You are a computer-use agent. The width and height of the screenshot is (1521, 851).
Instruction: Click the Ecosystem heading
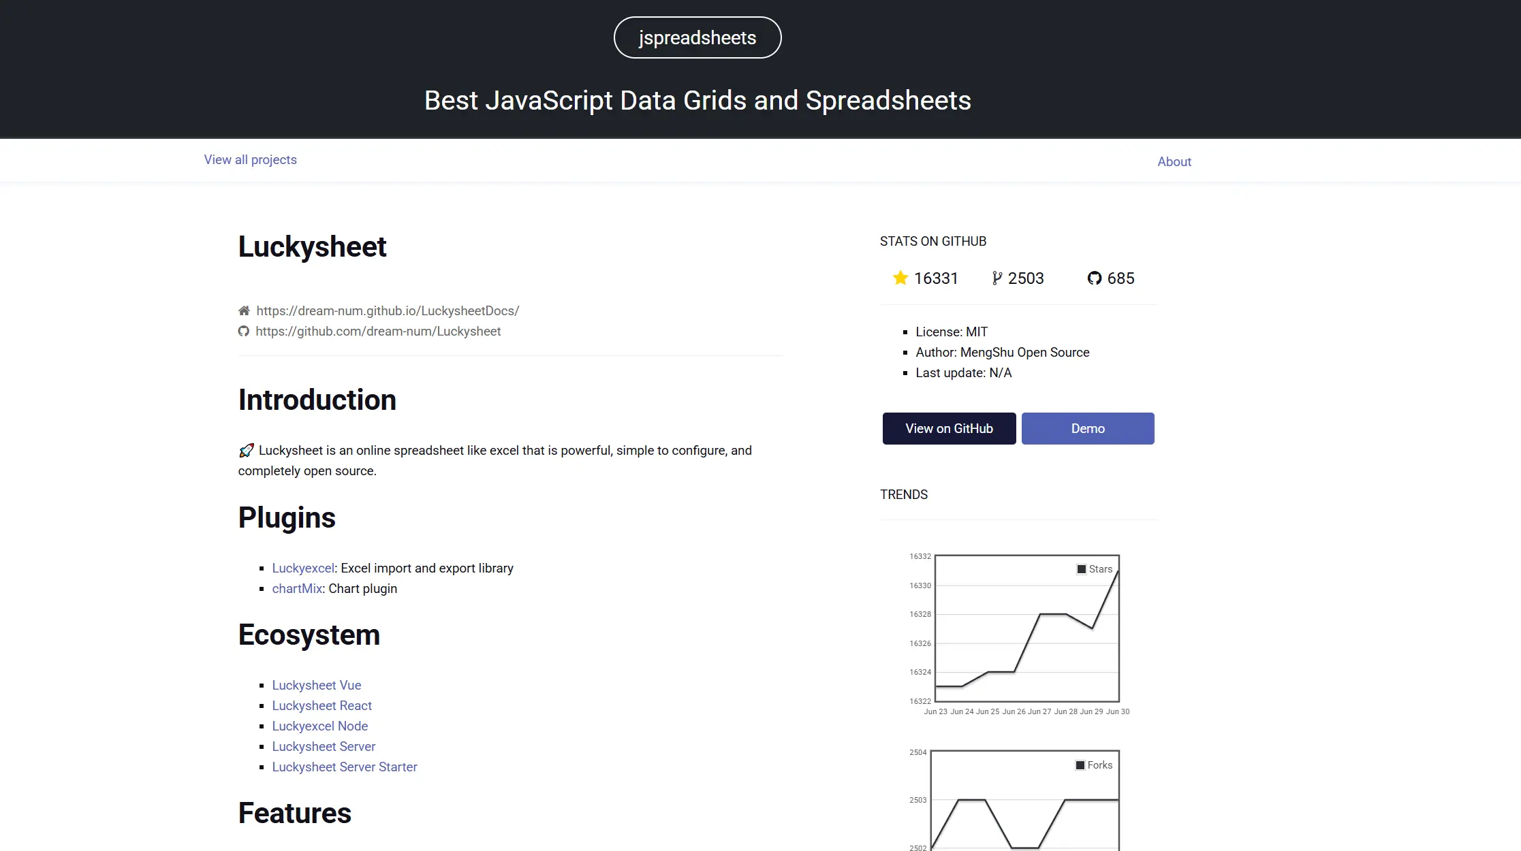point(309,635)
